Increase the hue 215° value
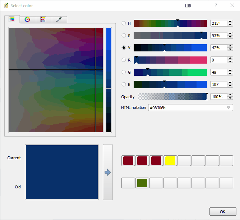 (x=230, y=22)
